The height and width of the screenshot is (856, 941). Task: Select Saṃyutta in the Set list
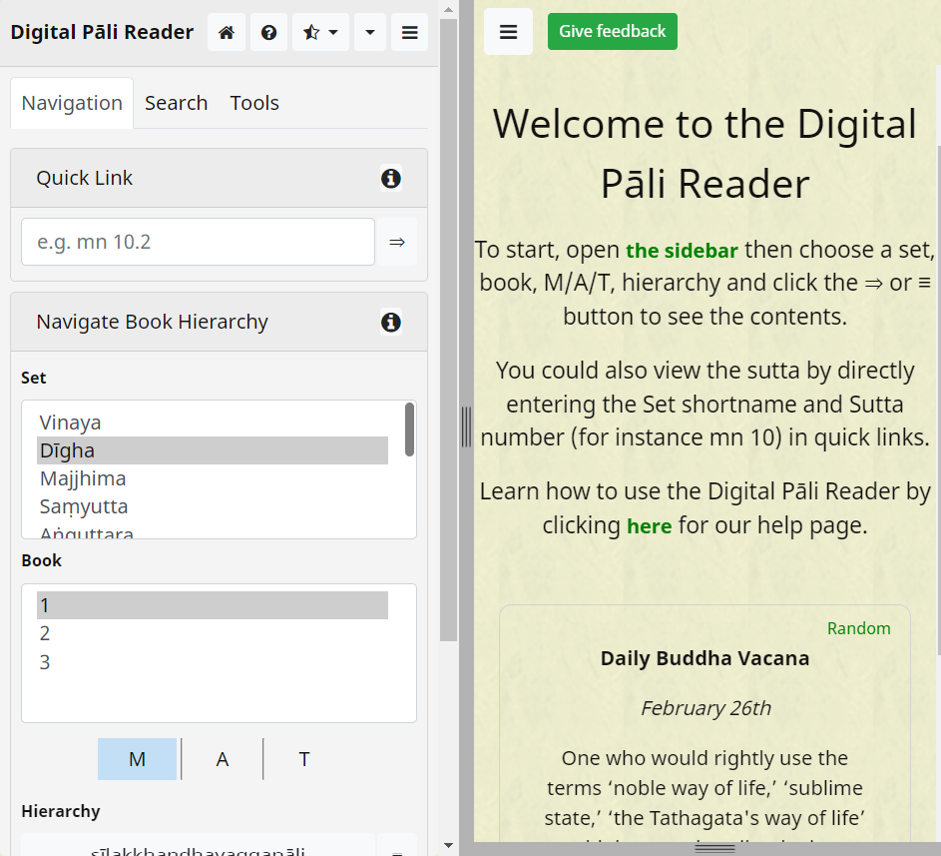[x=213, y=506]
